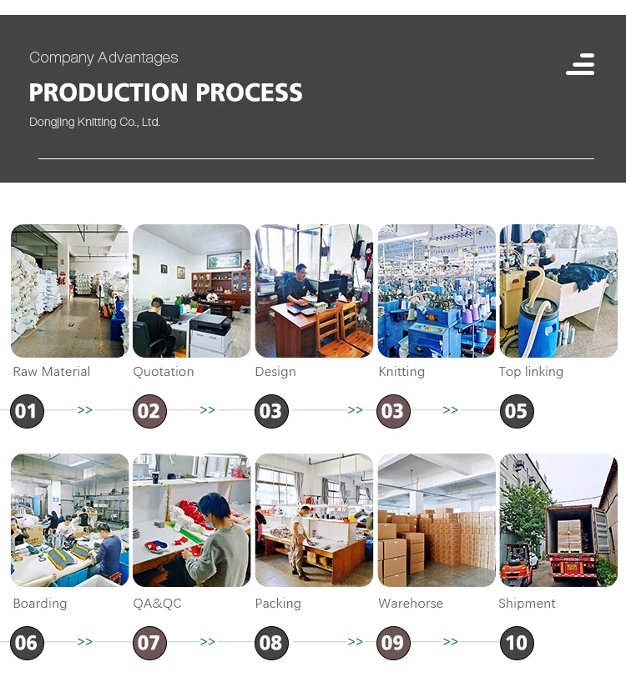
Task: Select the step 09 number badge
Action: click(x=393, y=643)
